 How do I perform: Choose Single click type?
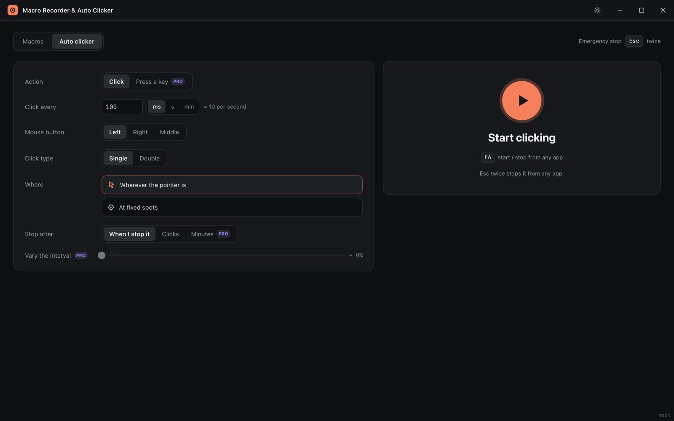coord(118,158)
